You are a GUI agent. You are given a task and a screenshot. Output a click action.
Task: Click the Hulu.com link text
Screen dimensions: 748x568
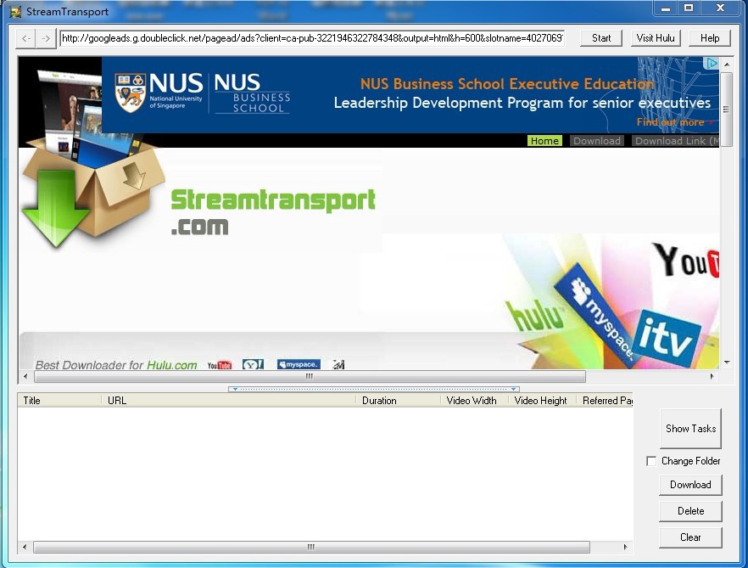(x=171, y=365)
